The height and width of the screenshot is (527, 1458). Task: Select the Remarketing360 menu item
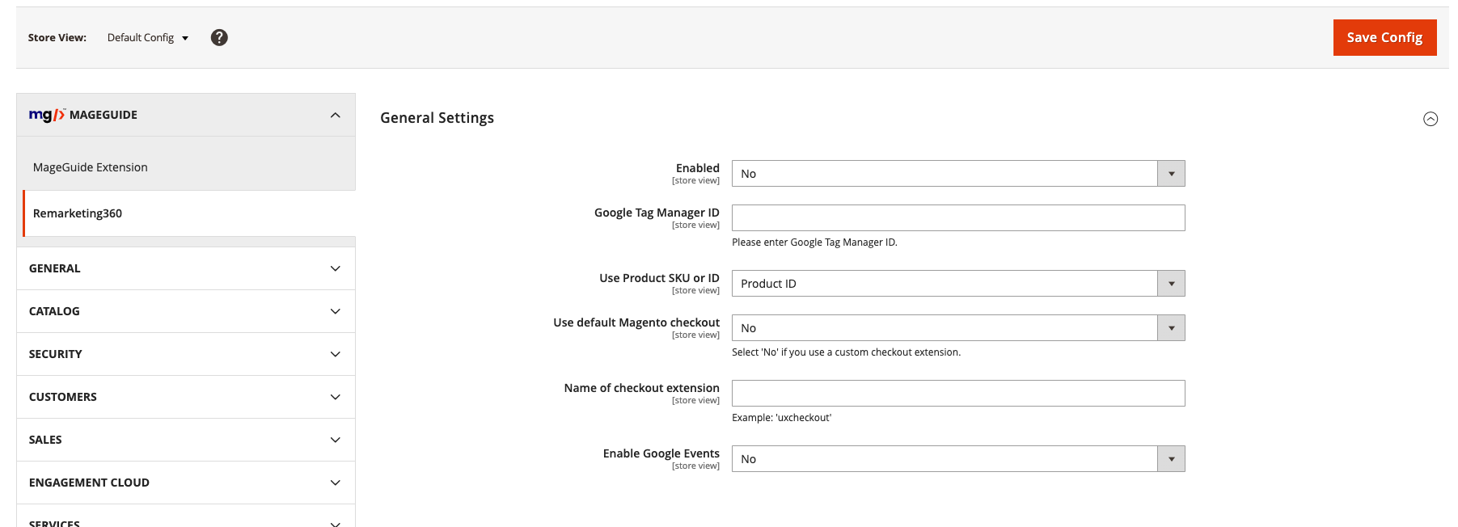click(x=78, y=213)
